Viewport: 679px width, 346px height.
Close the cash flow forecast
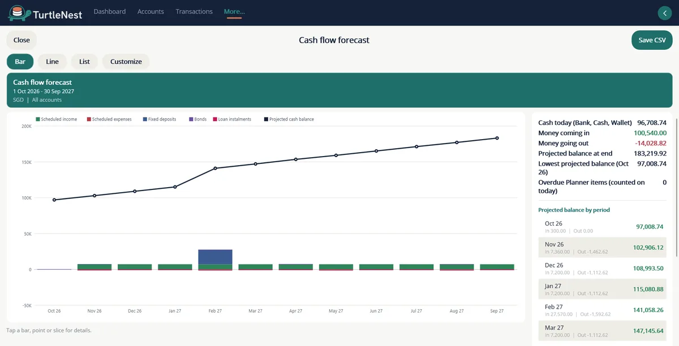tap(22, 40)
